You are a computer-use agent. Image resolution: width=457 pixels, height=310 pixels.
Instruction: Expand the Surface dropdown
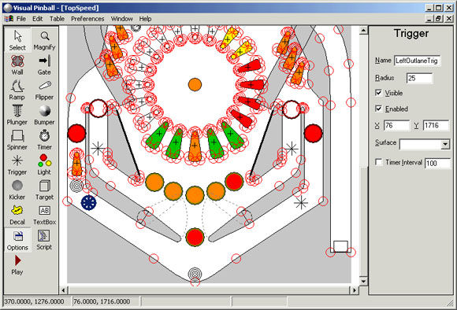click(444, 144)
